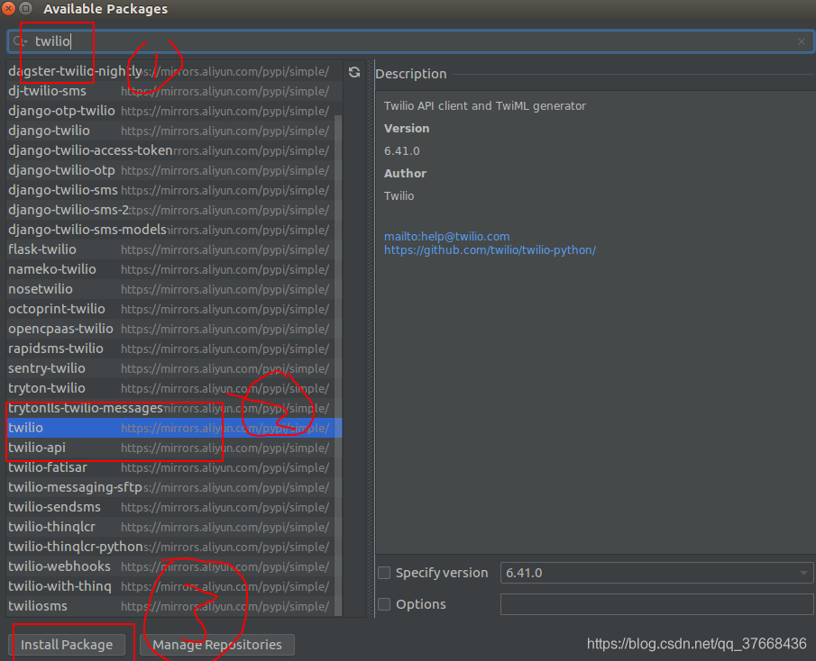
Task: Focus the twilio search input field
Action: [410, 41]
